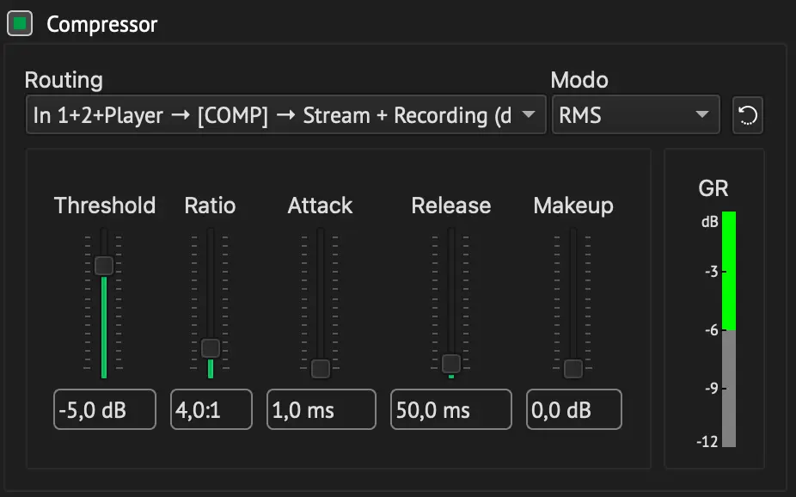796x497 pixels.
Task: Click the Attack slider handle
Action: (x=321, y=369)
